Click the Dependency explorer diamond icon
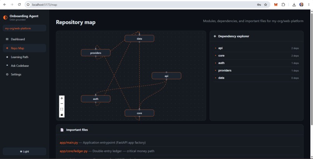This screenshot has width=313, height=159. 215,36
